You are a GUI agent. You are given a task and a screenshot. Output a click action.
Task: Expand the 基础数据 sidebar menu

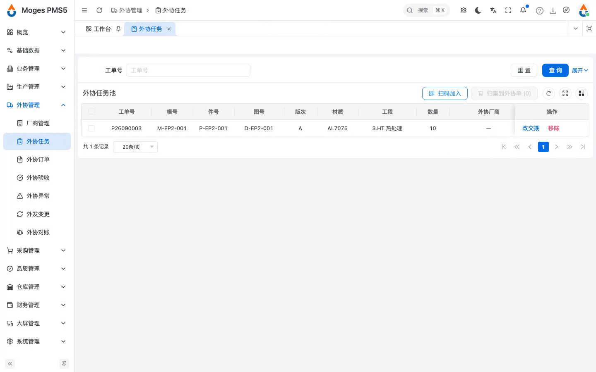click(x=37, y=50)
